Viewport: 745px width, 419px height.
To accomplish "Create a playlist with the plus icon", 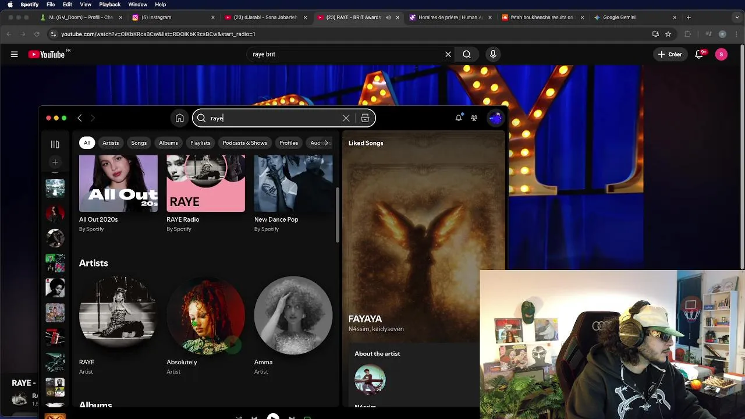I will click(x=55, y=162).
